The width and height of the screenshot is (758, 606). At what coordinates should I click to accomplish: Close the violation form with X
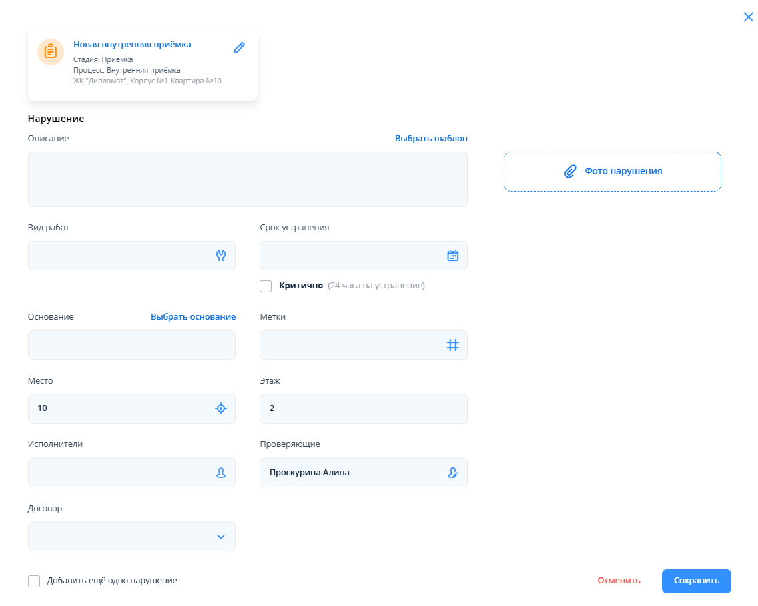[x=748, y=17]
